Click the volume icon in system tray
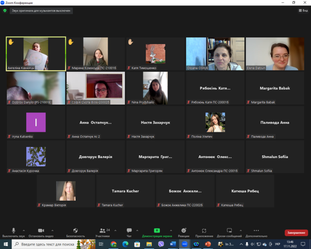311x249 pixels. click(x=253, y=244)
